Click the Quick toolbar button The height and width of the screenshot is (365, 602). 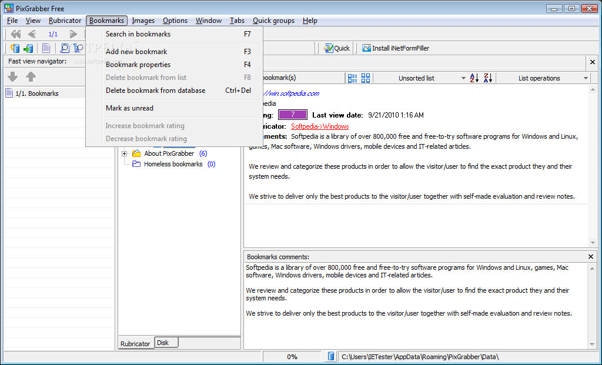(x=337, y=48)
